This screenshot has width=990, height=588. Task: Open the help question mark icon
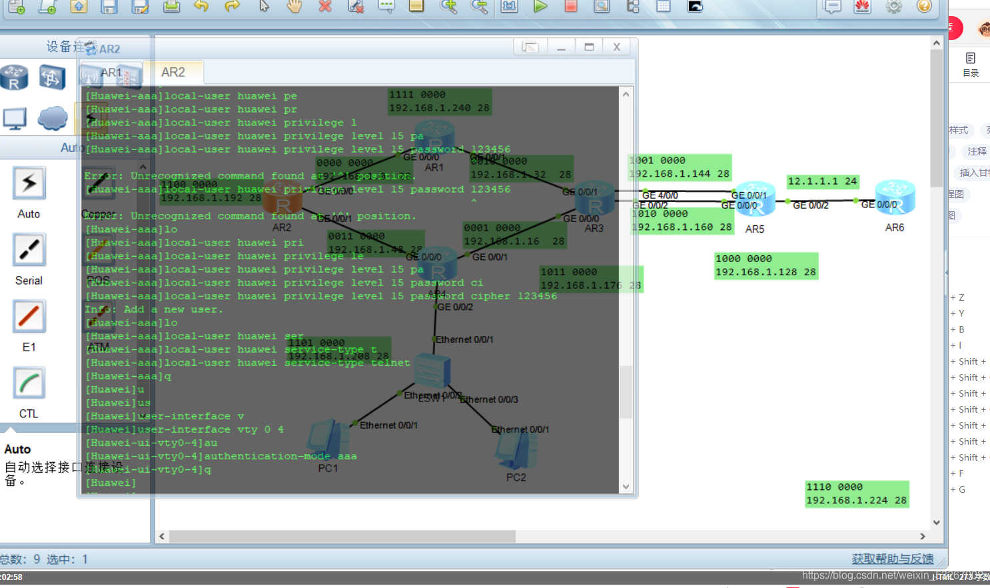924,7
